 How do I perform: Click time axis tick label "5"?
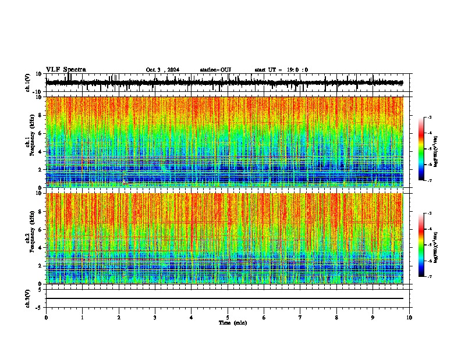coord(228,318)
